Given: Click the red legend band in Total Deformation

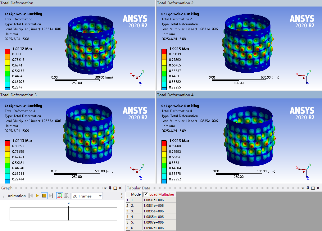Looking at the screenshot, I should click(x=7, y=52).
